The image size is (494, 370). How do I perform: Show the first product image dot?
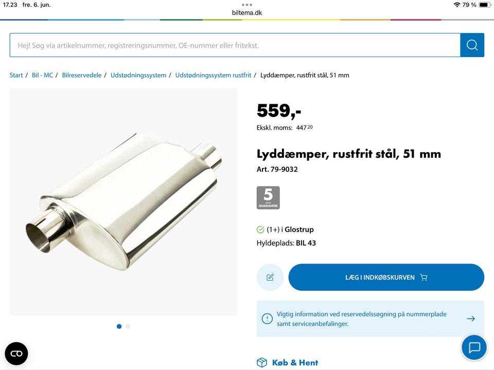pyautogui.click(x=119, y=326)
